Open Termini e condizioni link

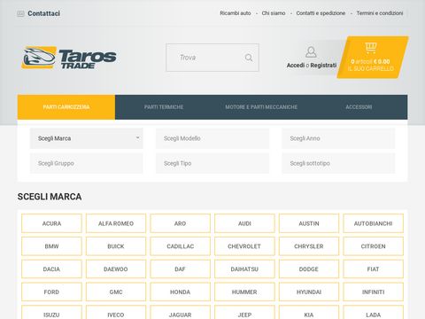click(x=380, y=13)
